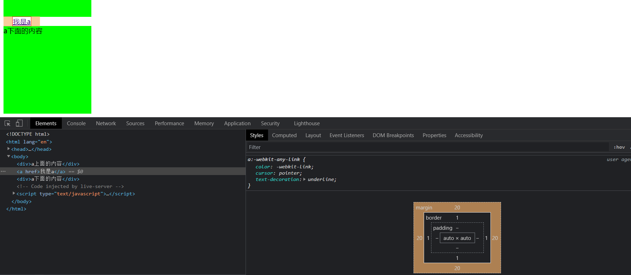This screenshot has width=631, height=275.
Task: Select the live-server injected comment row
Action: 70,186
